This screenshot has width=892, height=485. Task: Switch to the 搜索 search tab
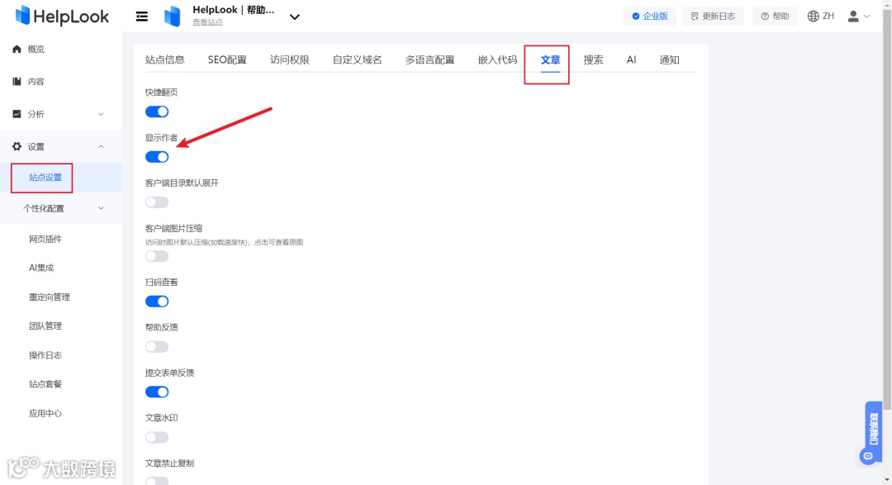(592, 59)
